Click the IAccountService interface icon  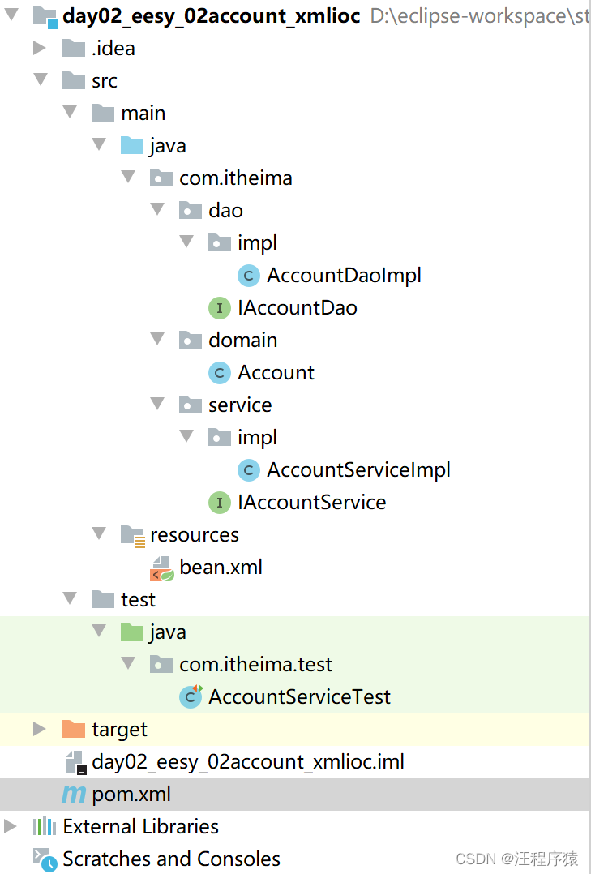(220, 503)
